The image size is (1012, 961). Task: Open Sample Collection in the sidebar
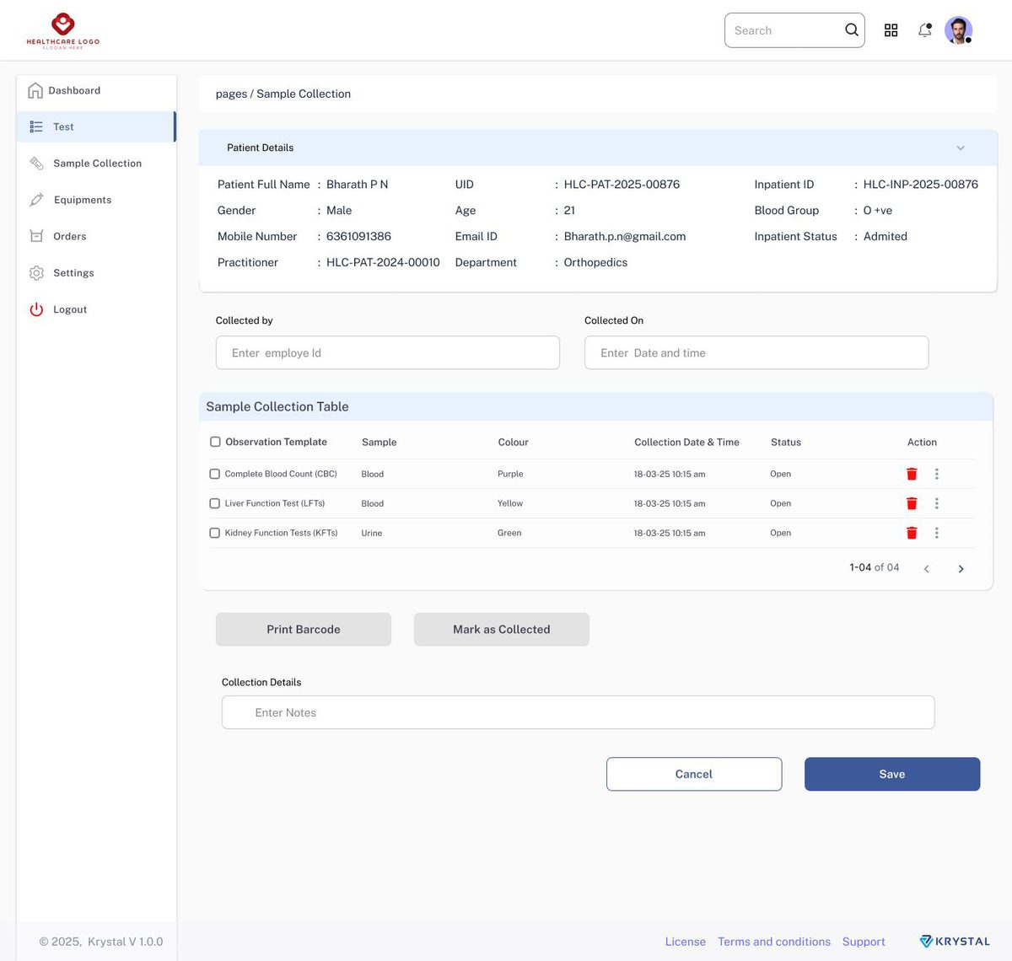[x=96, y=164]
